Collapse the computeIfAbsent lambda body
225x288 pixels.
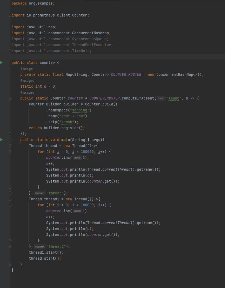tap(10, 98)
